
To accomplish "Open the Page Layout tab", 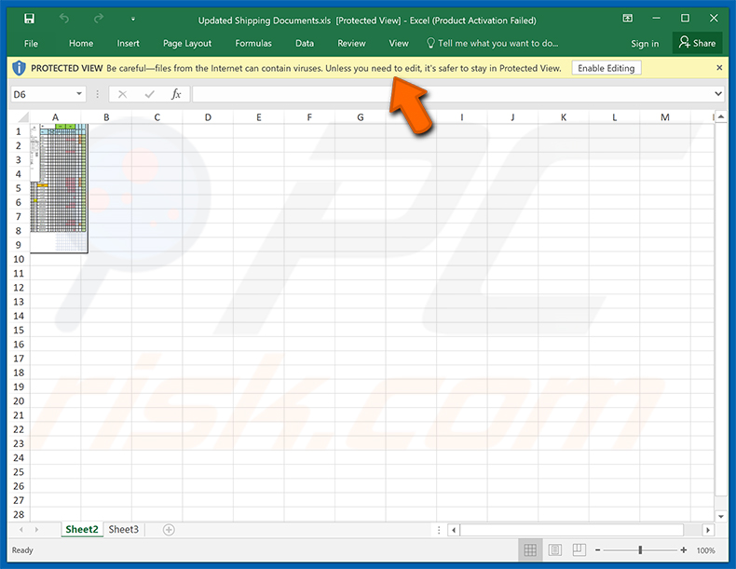I will pyautogui.click(x=187, y=43).
